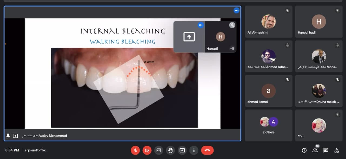Unmute your microphone

point(135,150)
